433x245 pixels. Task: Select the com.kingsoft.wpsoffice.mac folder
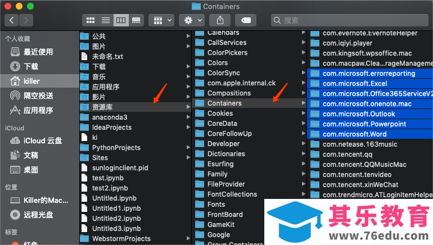tap(371, 53)
